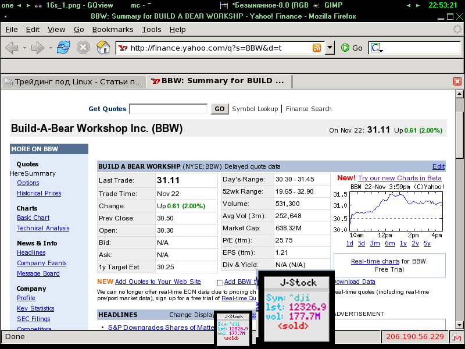Image resolution: width=465 pixels, height=349 pixels.
Task: Click the green Go button icon
Action: click(345, 48)
